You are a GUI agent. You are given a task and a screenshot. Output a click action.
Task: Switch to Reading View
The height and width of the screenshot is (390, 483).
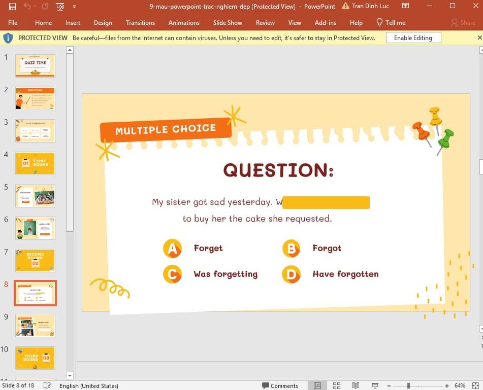click(x=356, y=385)
